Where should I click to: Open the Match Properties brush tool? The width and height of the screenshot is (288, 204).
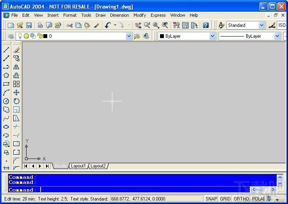[96, 25]
